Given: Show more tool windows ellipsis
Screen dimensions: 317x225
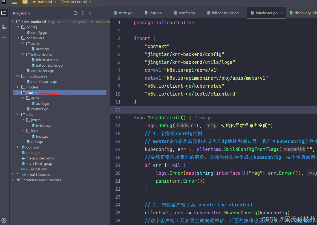Looking at the screenshot, I should tap(4, 38).
